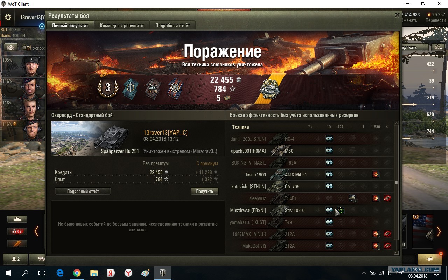Viewport: 448px width, 280px height.
Task: Open File Explorer from the taskbar
Action: pos(94,273)
